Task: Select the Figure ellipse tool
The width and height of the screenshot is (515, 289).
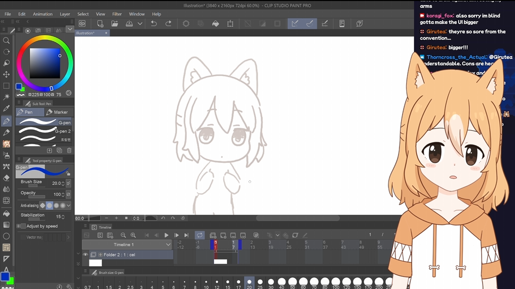Action: pyautogui.click(x=6, y=236)
